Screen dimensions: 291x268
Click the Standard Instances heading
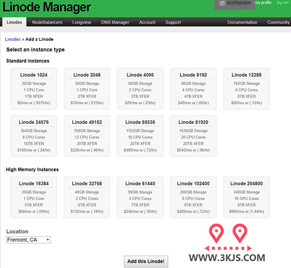(x=28, y=61)
